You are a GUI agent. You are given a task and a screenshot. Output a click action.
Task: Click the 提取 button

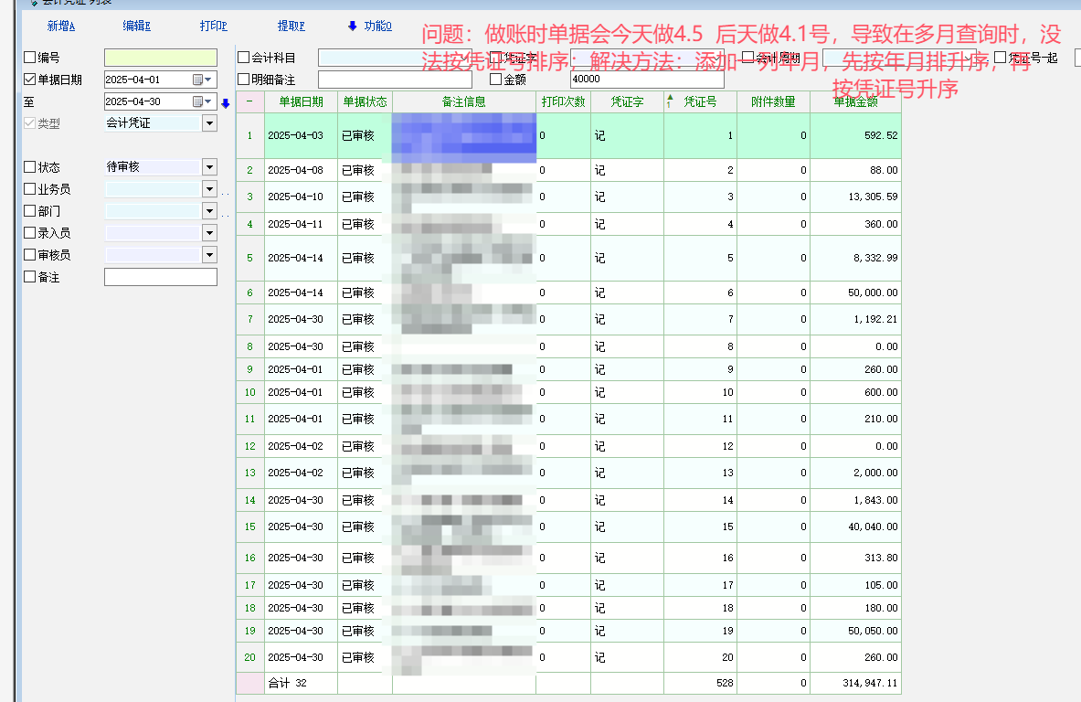(291, 26)
